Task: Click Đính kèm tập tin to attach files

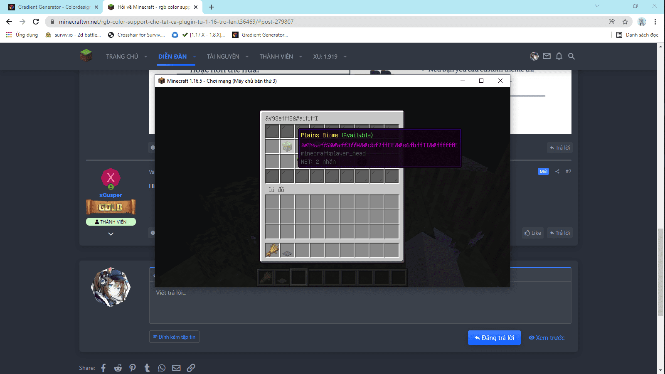Action: 174,337
